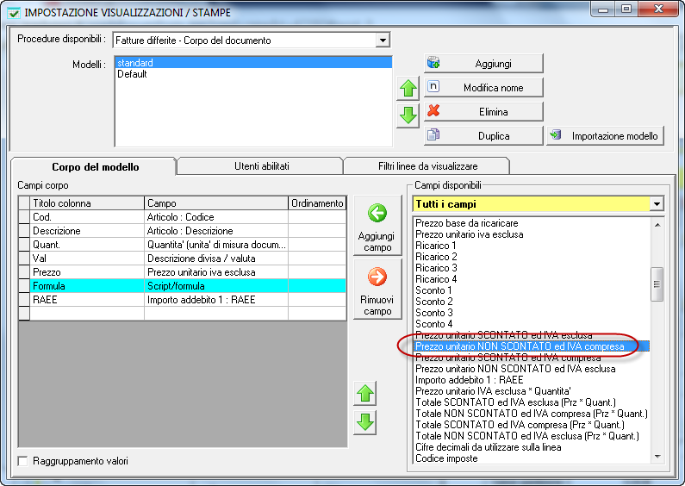Click the Modifica nome button
Screen dimensions: 685x486
[483, 88]
